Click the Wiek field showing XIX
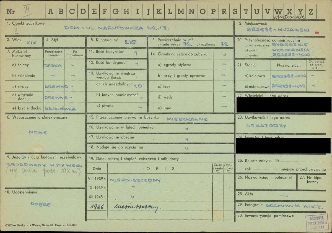 click(33, 43)
